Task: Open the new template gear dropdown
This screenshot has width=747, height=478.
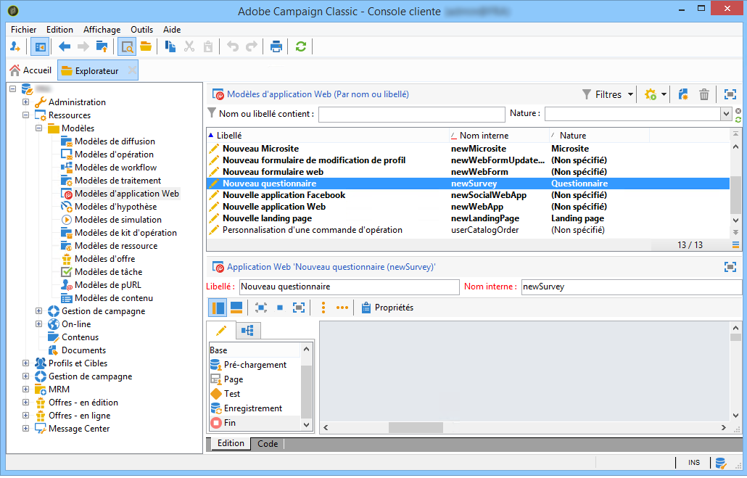Action: coord(655,94)
